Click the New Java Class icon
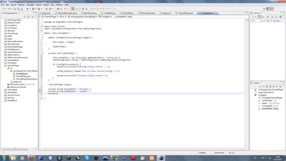Image resolution: width=286 pixels, height=161 pixels. [x=50, y=9]
